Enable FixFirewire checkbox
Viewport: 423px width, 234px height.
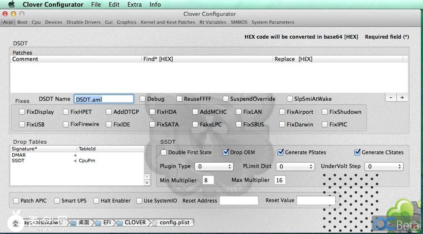[65, 124]
